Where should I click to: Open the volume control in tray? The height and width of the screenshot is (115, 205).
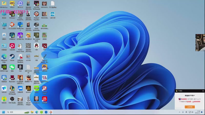(192, 112)
